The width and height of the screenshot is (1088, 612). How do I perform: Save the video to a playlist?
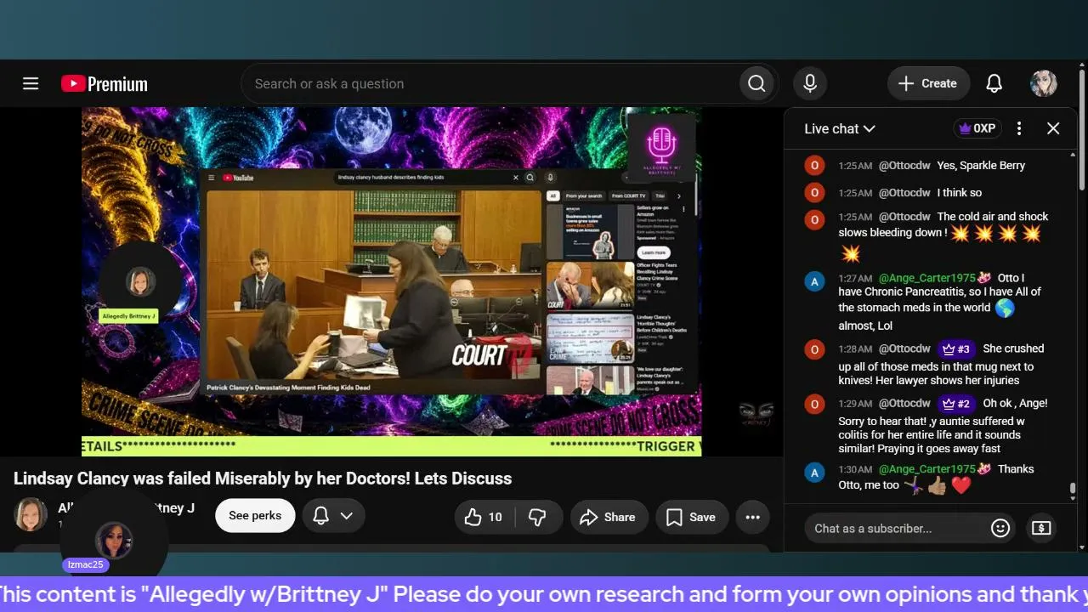(691, 517)
